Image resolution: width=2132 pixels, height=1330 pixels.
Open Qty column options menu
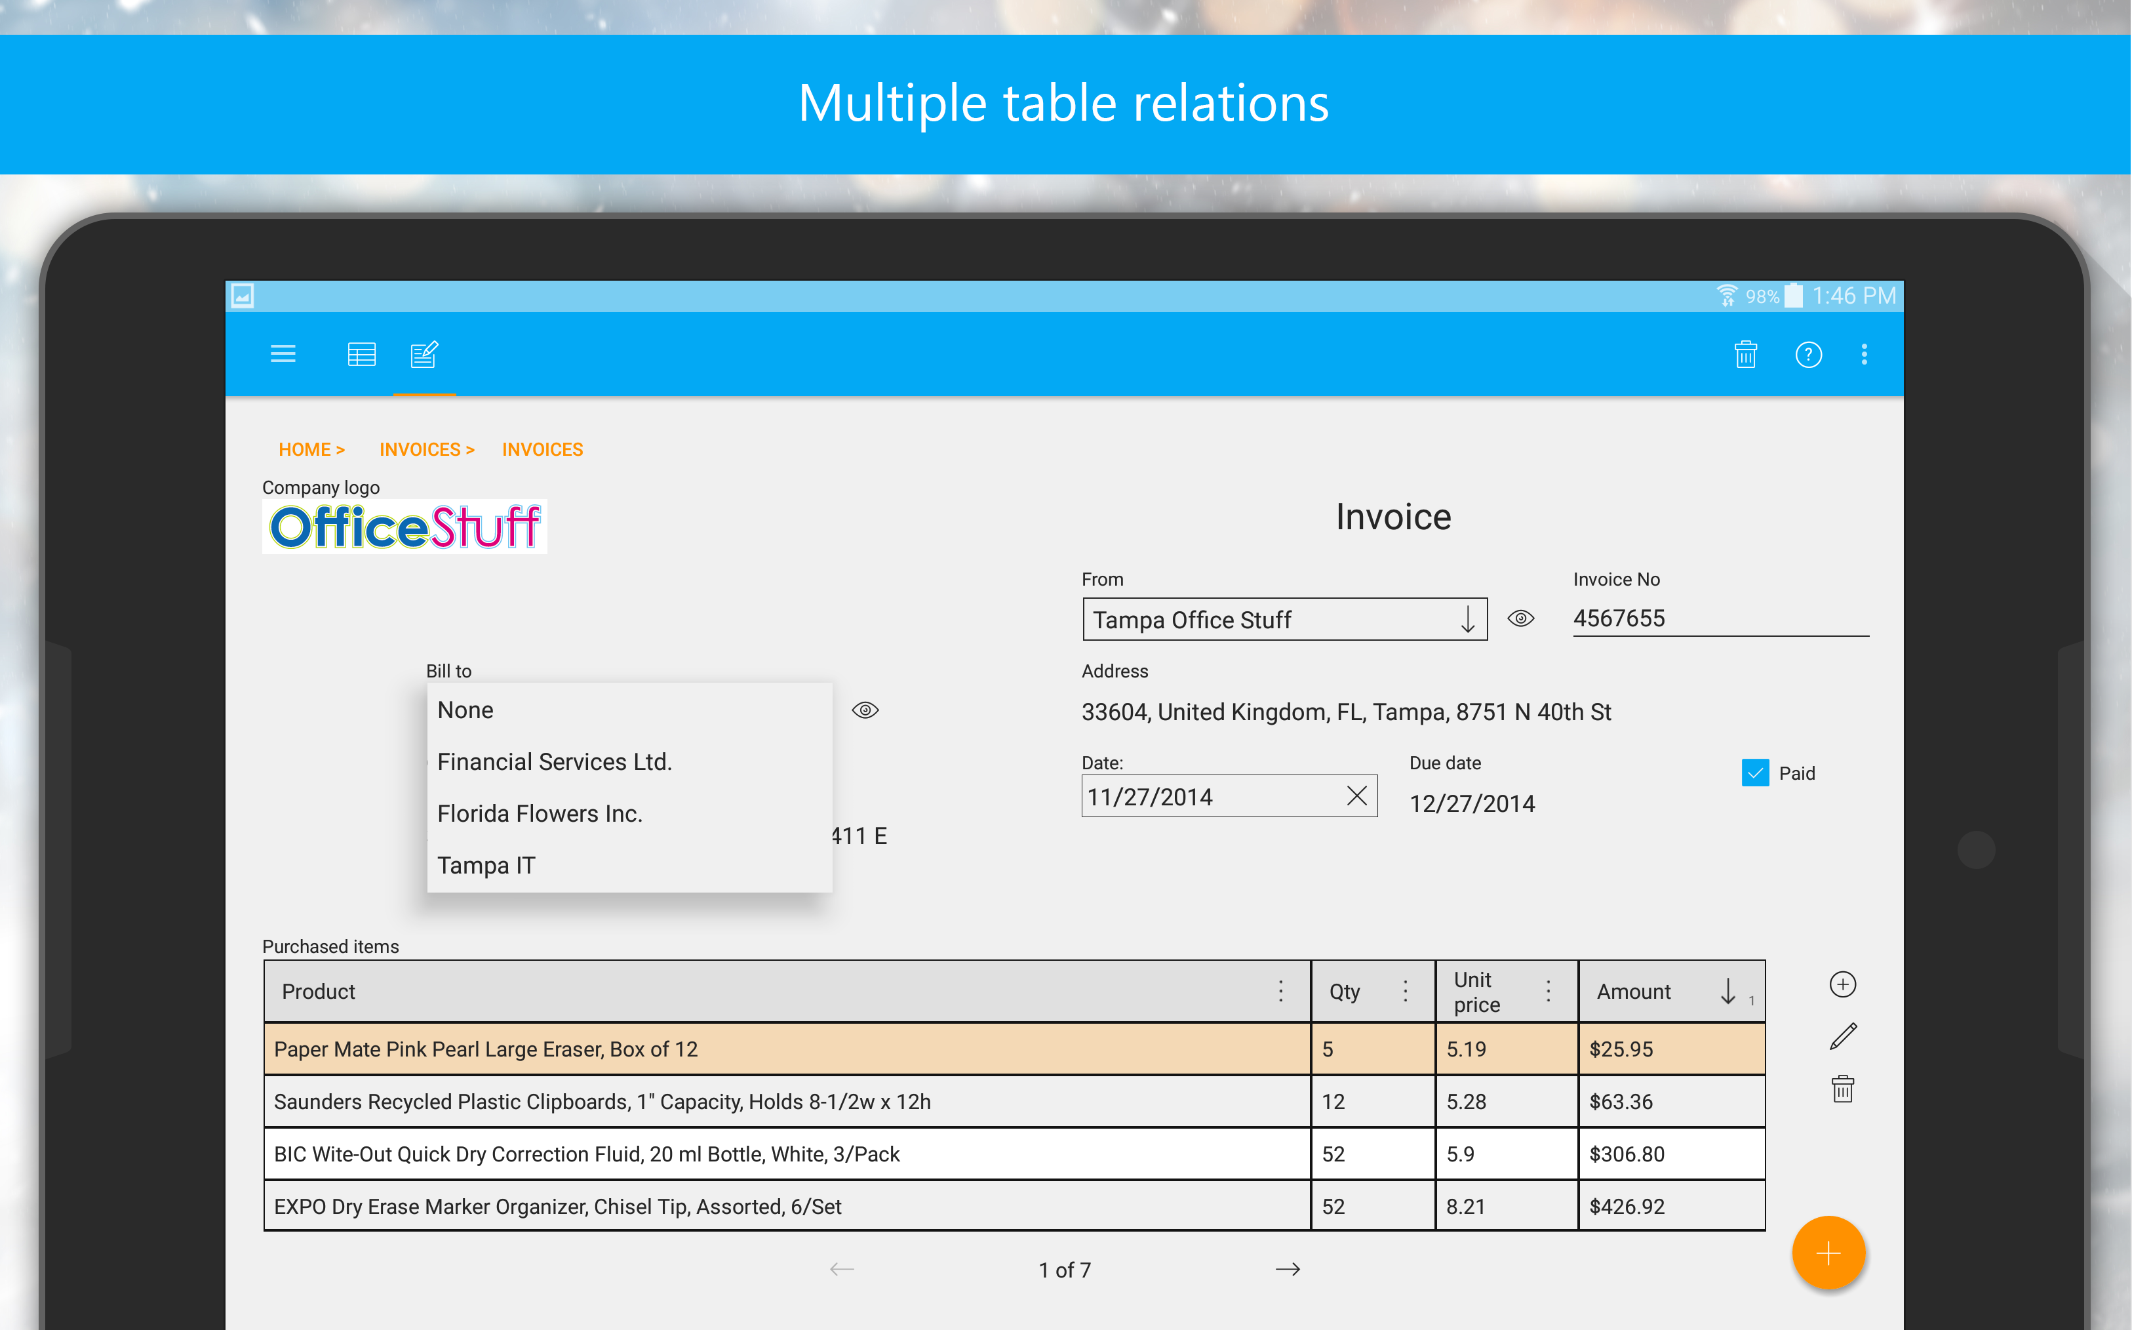pos(1405,992)
